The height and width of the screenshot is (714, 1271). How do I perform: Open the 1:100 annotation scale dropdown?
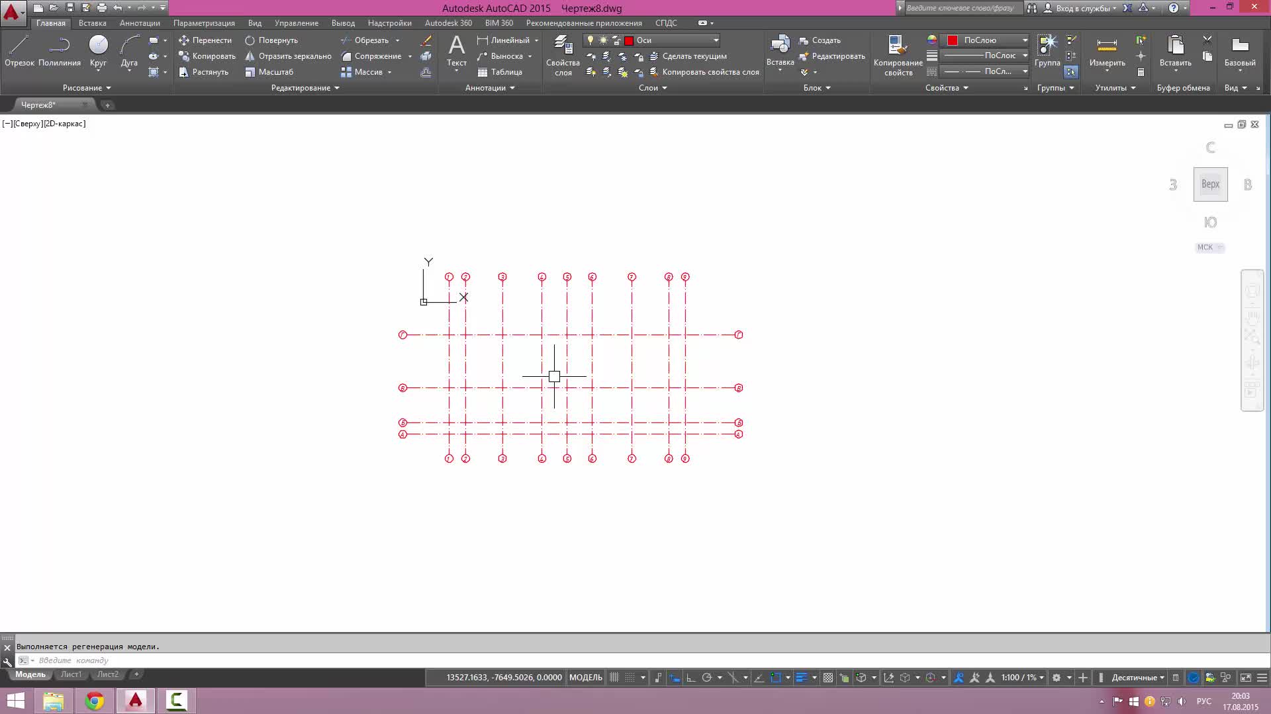click(x=1023, y=678)
